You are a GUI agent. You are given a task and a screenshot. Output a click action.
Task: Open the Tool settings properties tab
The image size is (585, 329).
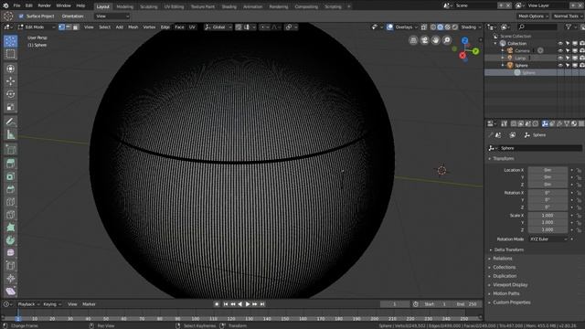click(504, 123)
